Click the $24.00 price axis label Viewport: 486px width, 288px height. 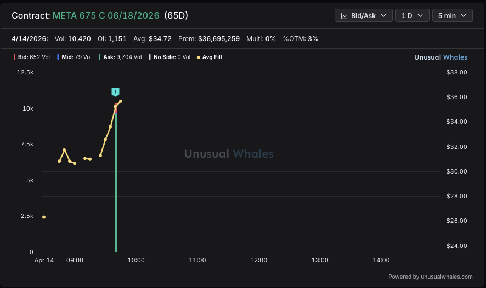pyautogui.click(x=456, y=246)
